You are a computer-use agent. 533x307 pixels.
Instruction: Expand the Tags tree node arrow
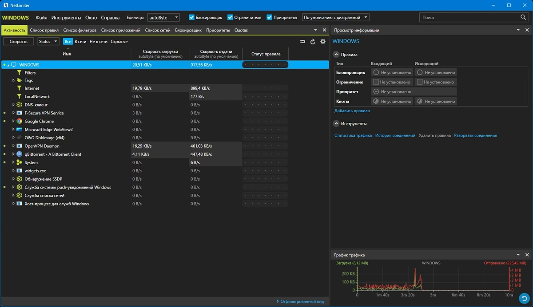coord(14,81)
